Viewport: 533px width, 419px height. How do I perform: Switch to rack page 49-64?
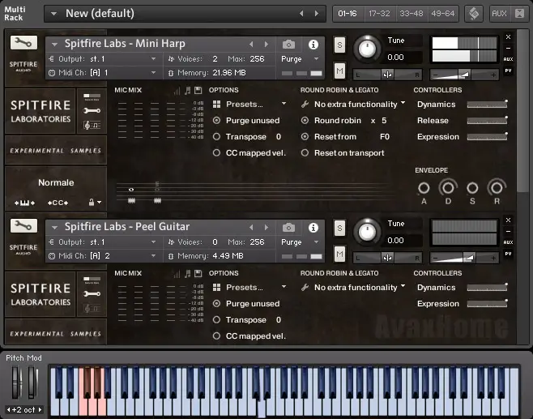tap(443, 14)
